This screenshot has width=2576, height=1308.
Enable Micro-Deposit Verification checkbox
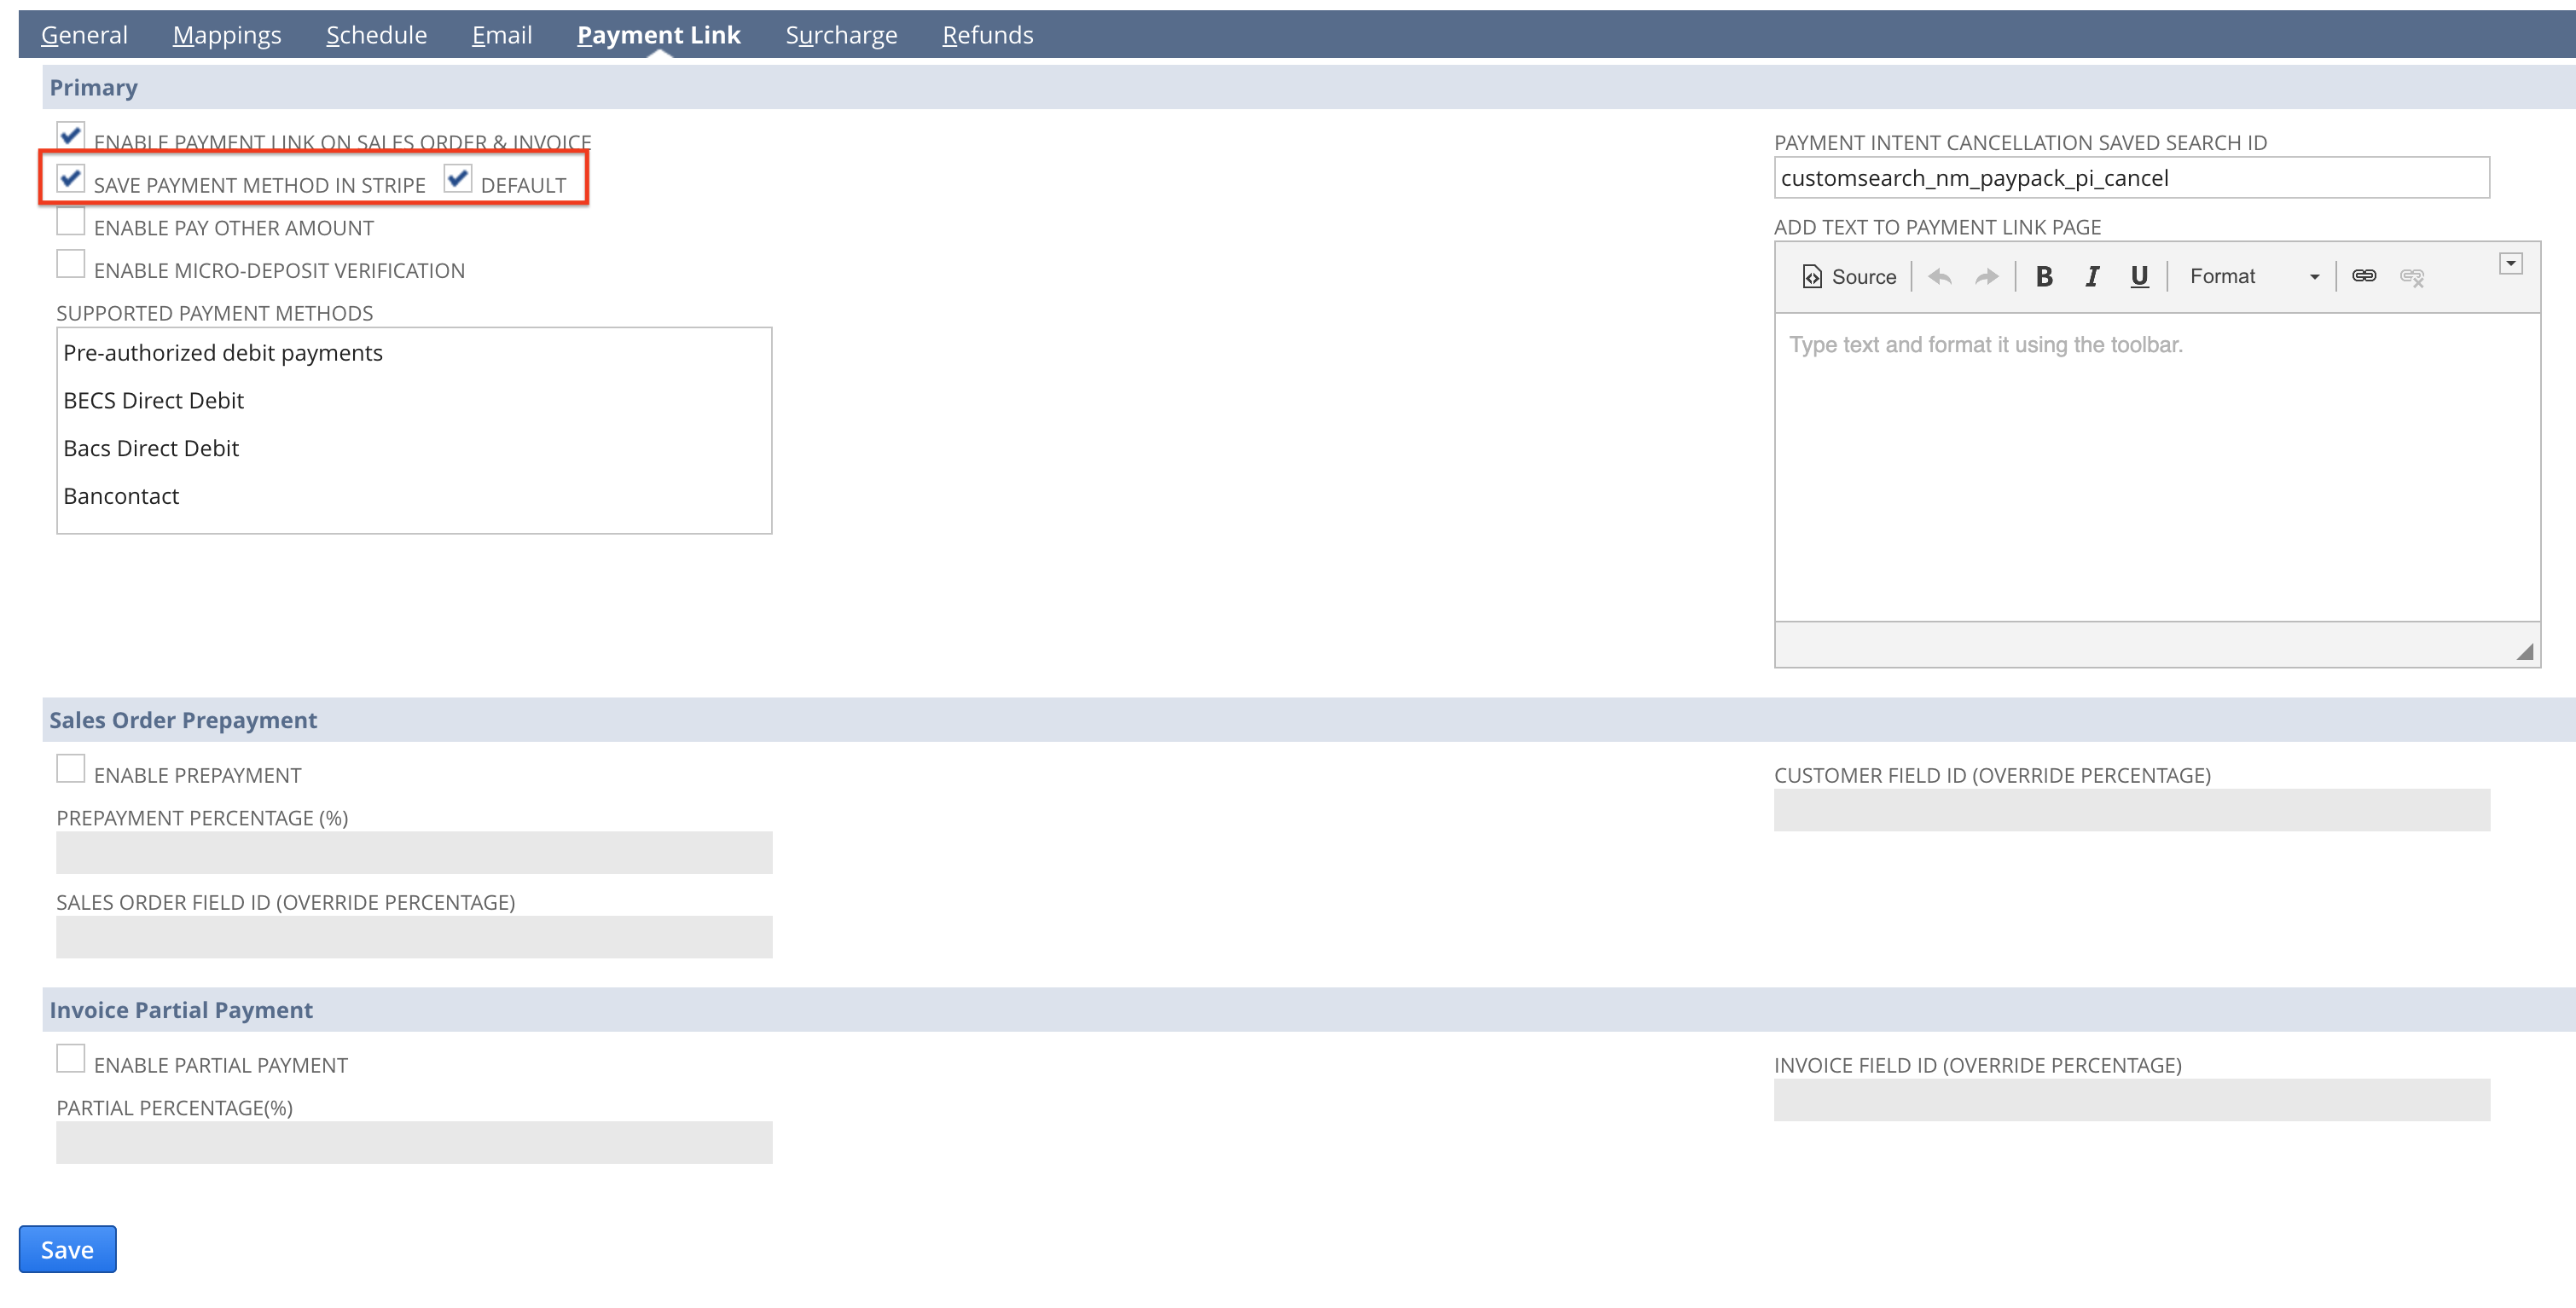(x=70, y=264)
